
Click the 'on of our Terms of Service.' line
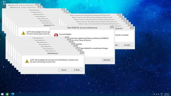tap(81, 40)
